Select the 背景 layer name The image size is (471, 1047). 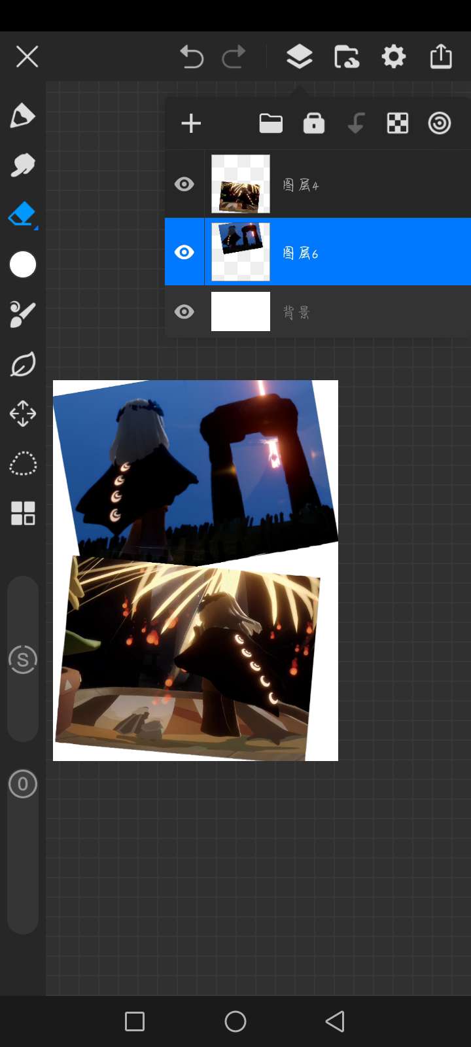point(296,313)
